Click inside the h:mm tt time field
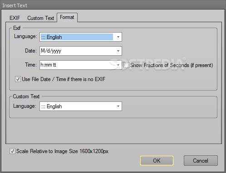The image size is (226, 173). click(78, 65)
